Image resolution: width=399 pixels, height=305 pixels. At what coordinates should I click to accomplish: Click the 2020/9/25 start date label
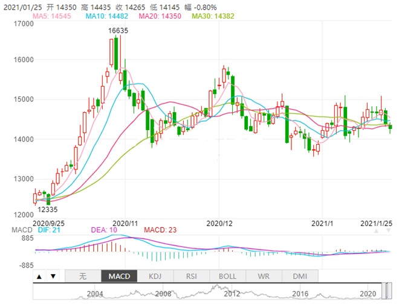pos(48,224)
